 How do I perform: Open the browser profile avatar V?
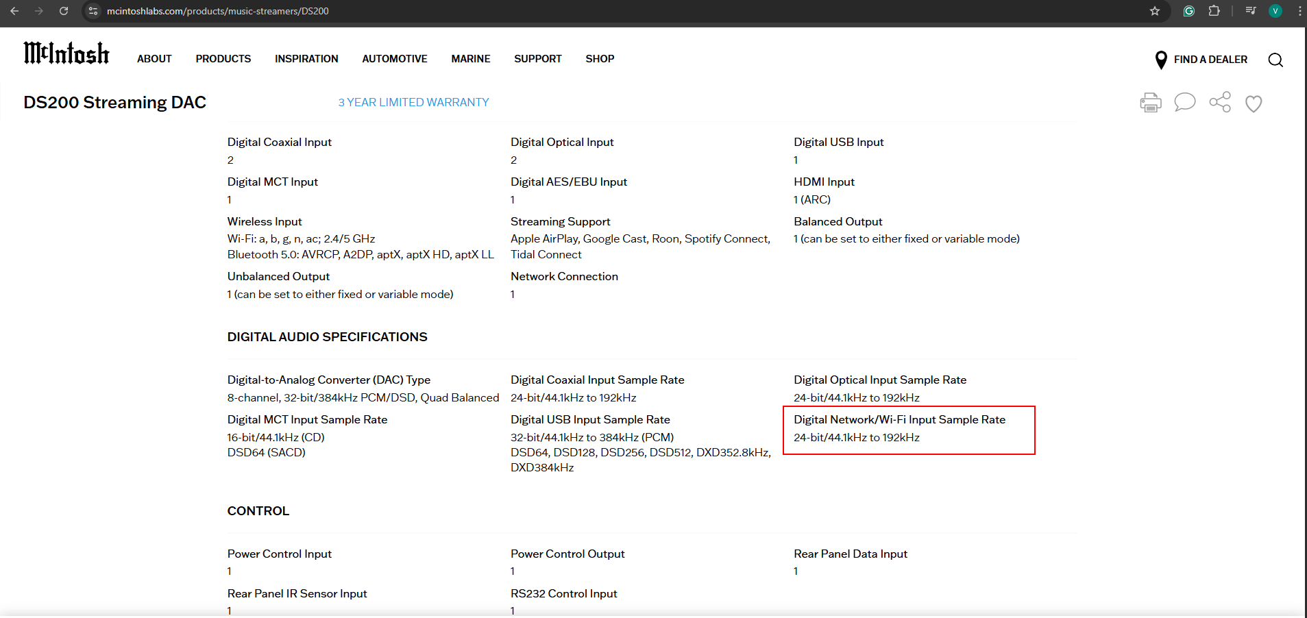[1275, 11]
